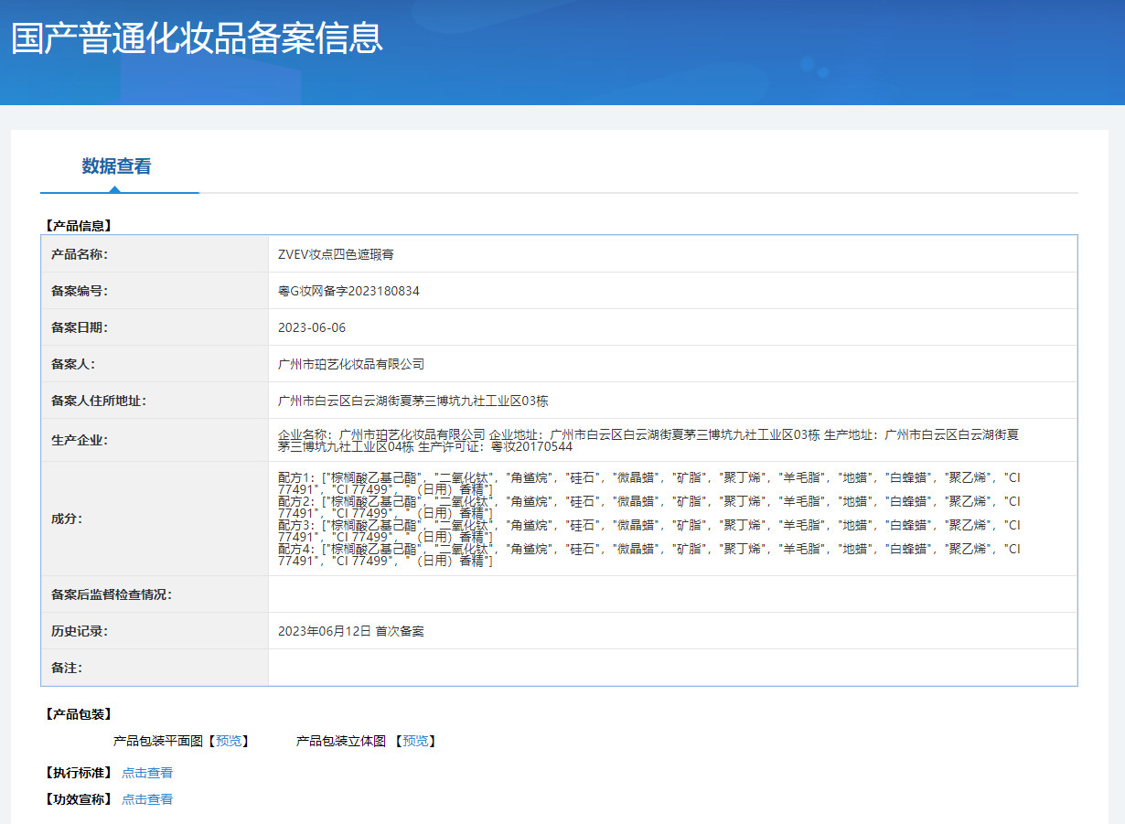Click 点击查看 next to 执行标准
1125x824 pixels.
[x=147, y=773]
